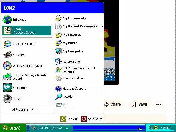The width and height of the screenshot is (176, 132).
Task: Expand My Recent Documents submenu arrow
Action: pyautogui.click(x=102, y=26)
